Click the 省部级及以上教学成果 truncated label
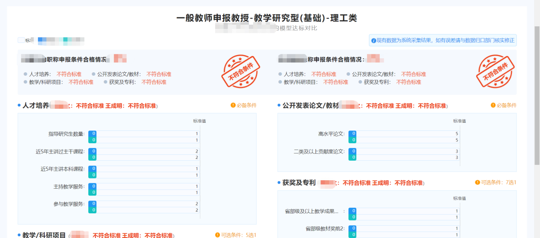The height and width of the screenshot is (238, 540). 312,211
